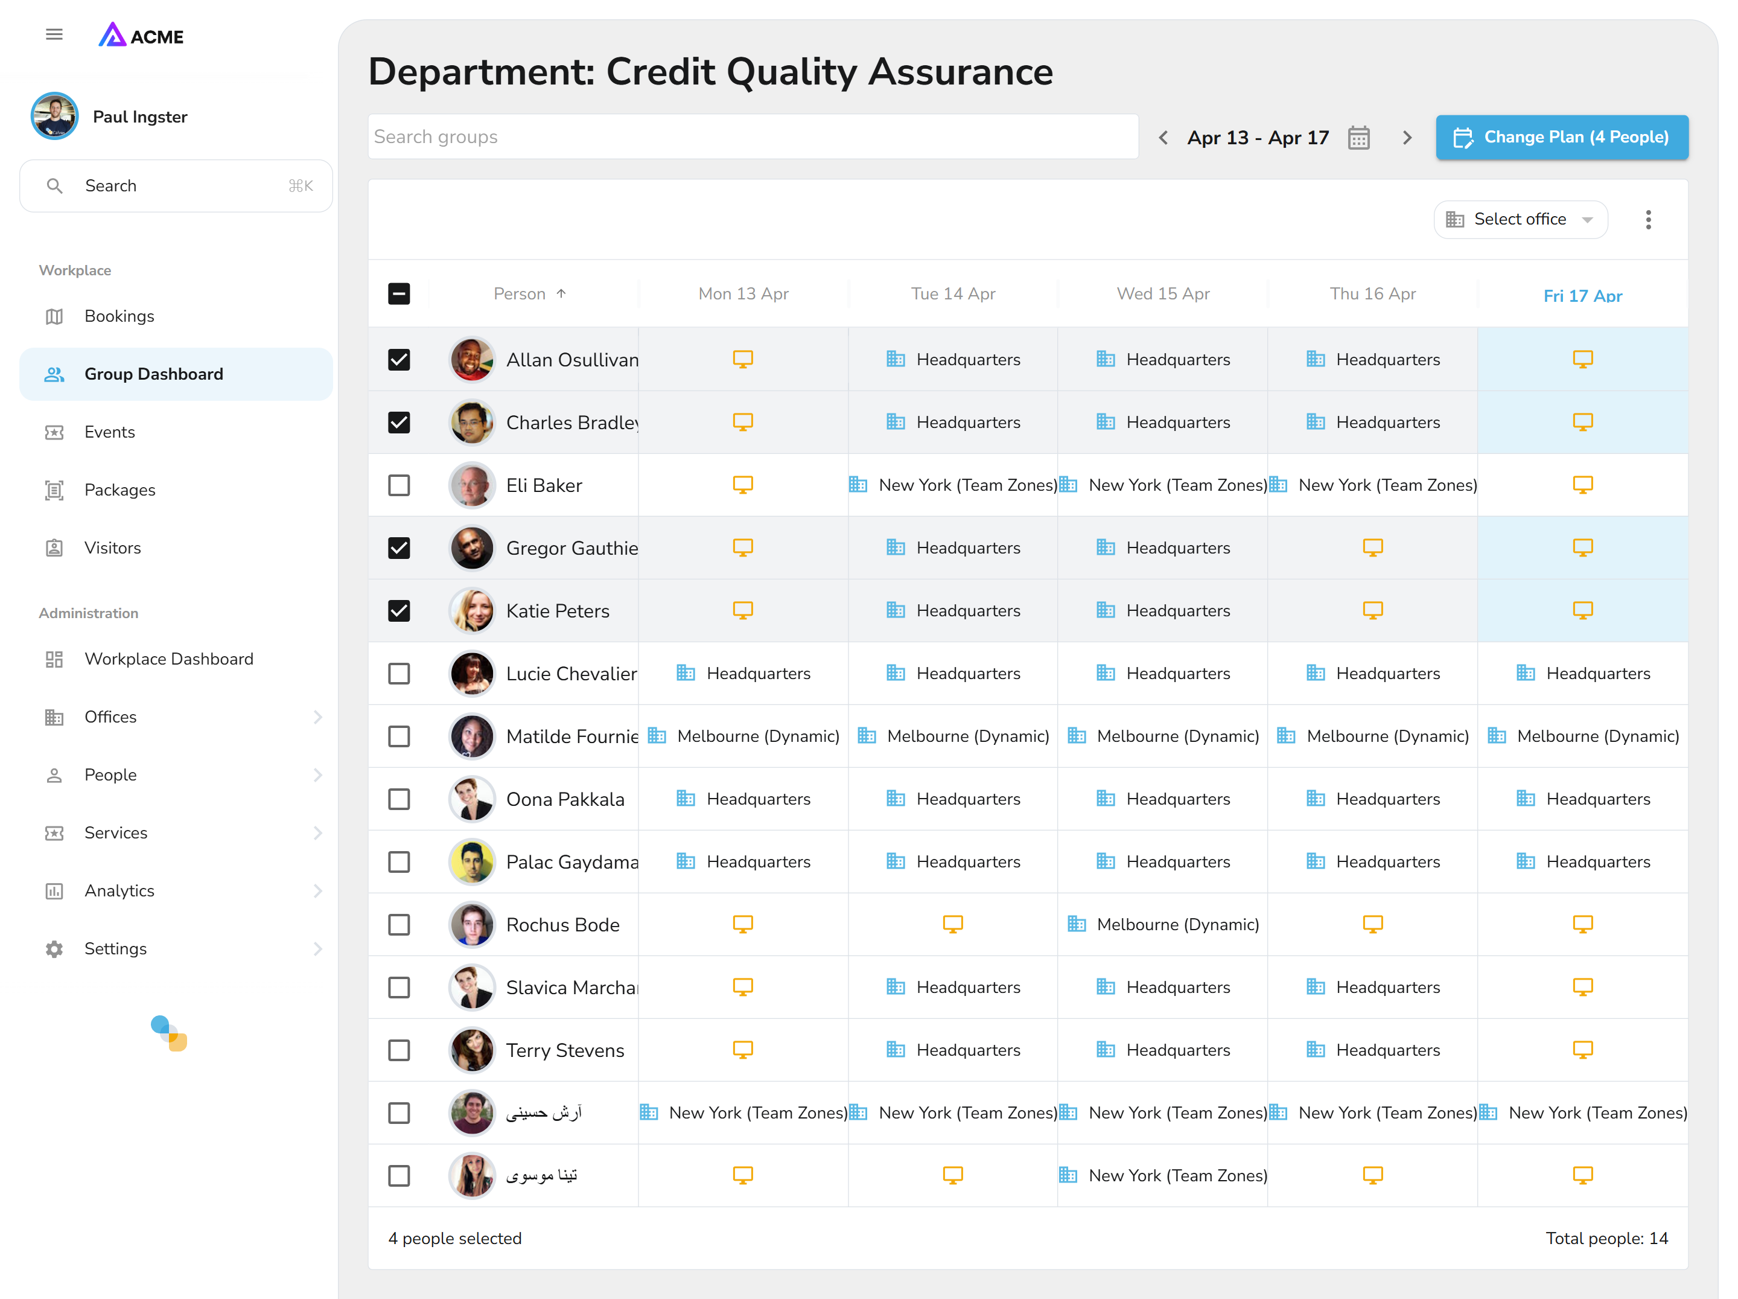Click Eli Baker's Monday remote work icon
1738x1299 pixels.
(742, 485)
